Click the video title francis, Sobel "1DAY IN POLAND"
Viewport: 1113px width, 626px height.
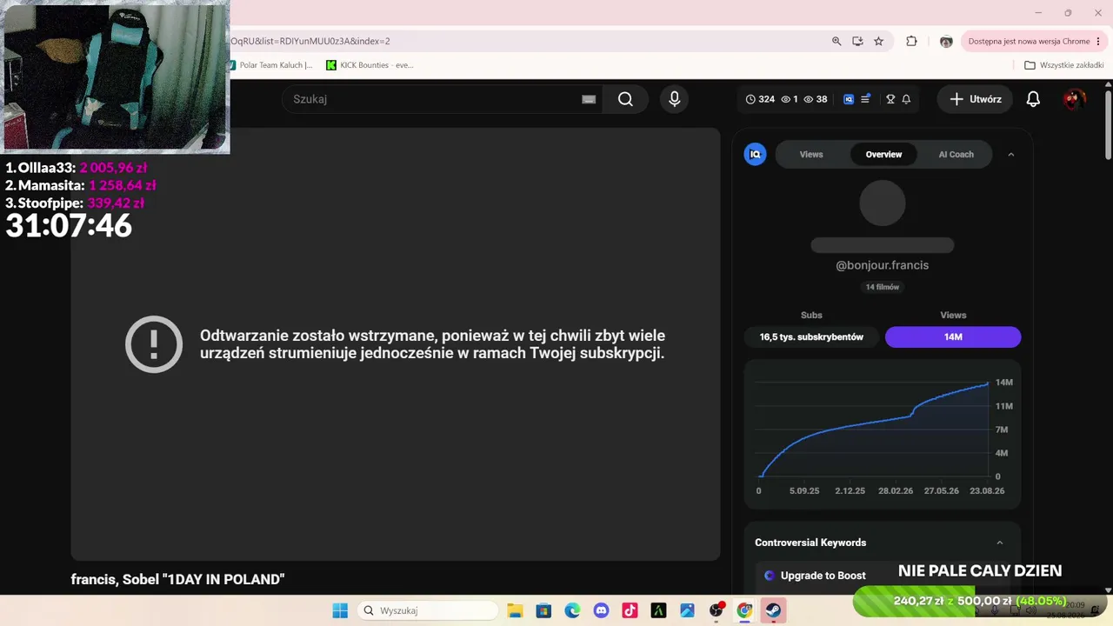tap(178, 579)
